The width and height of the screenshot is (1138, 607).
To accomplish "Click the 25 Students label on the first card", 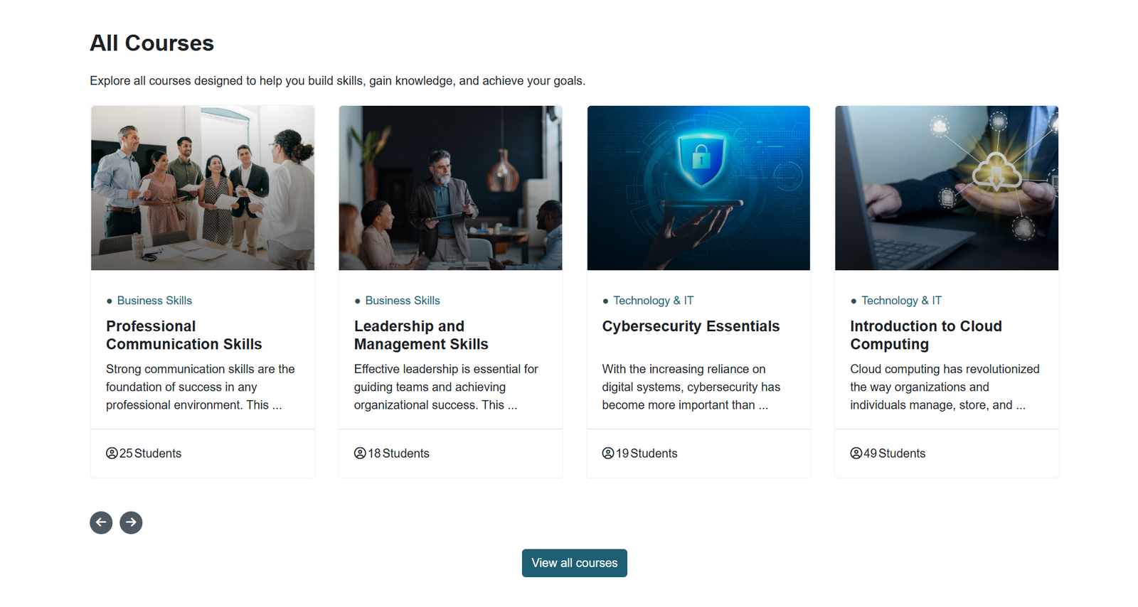I will (x=150, y=453).
